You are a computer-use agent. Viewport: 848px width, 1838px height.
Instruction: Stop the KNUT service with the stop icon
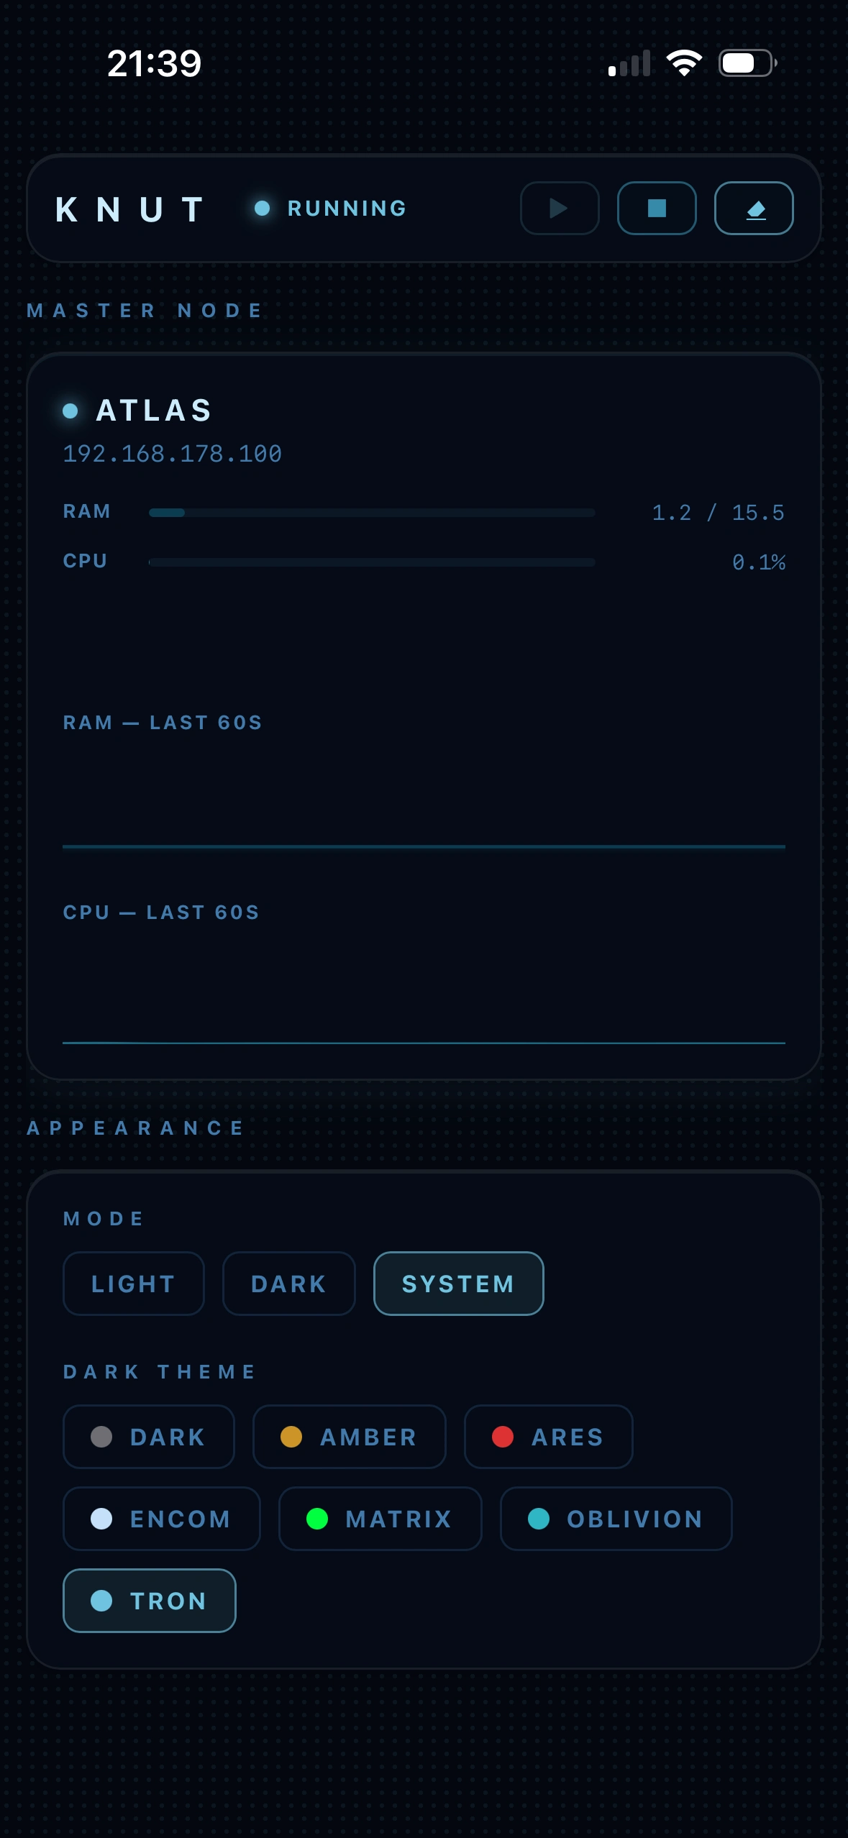click(x=656, y=208)
